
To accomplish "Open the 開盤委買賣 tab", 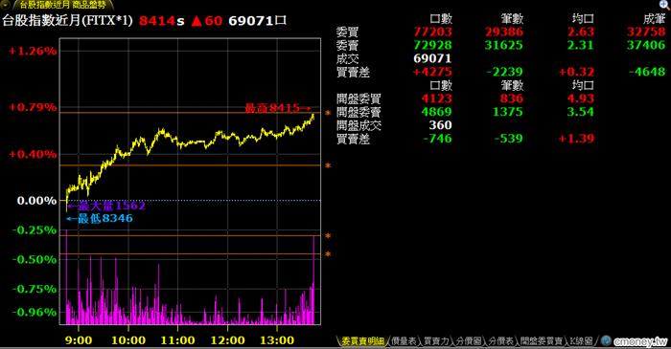I will (x=542, y=341).
